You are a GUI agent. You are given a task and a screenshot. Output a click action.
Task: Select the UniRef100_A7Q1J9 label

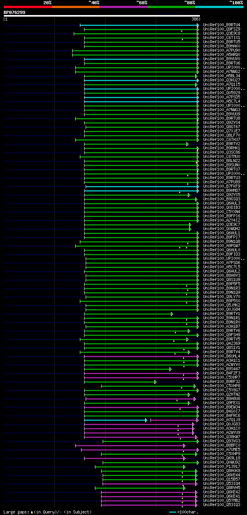(x=222, y=420)
